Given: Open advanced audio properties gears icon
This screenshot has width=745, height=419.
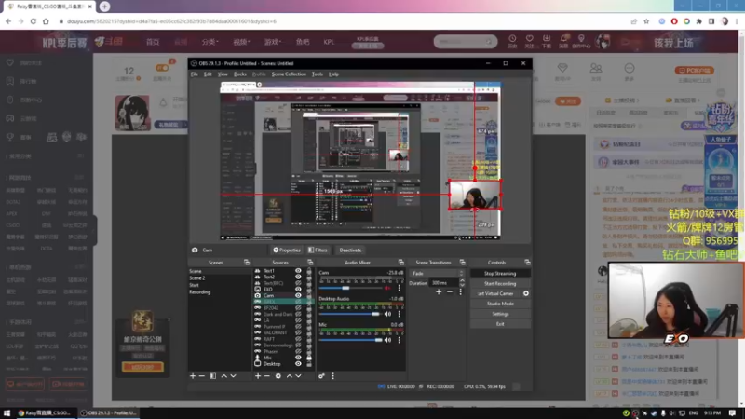Looking at the screenshot, I should tap(321, 376).
